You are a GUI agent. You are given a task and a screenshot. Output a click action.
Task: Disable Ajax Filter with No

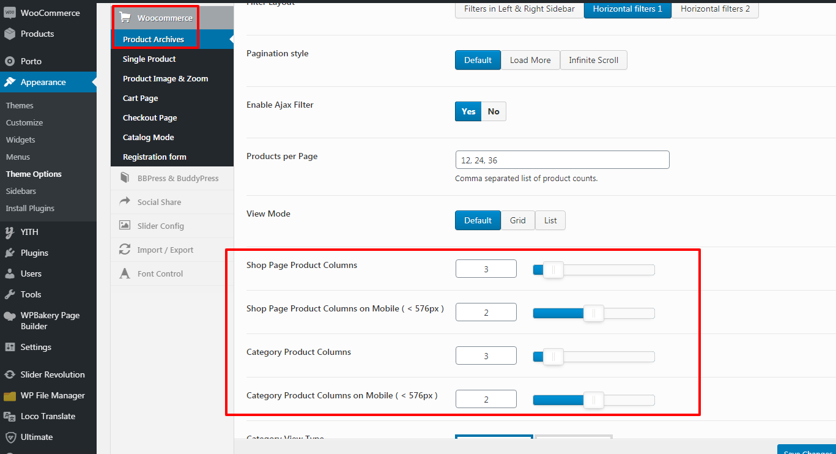click(x=494, y=111)
